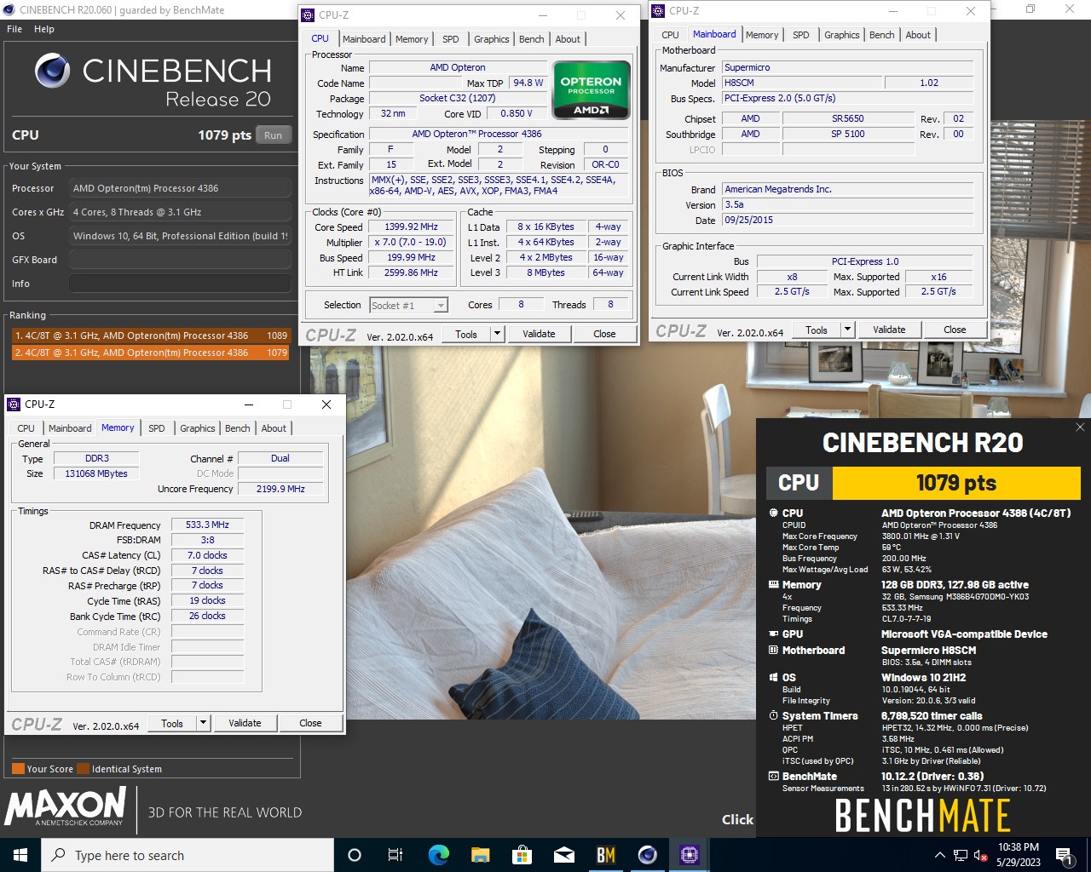
Task: Click CPU-Z Mainboard window title icon
Action: pos(658,11)
